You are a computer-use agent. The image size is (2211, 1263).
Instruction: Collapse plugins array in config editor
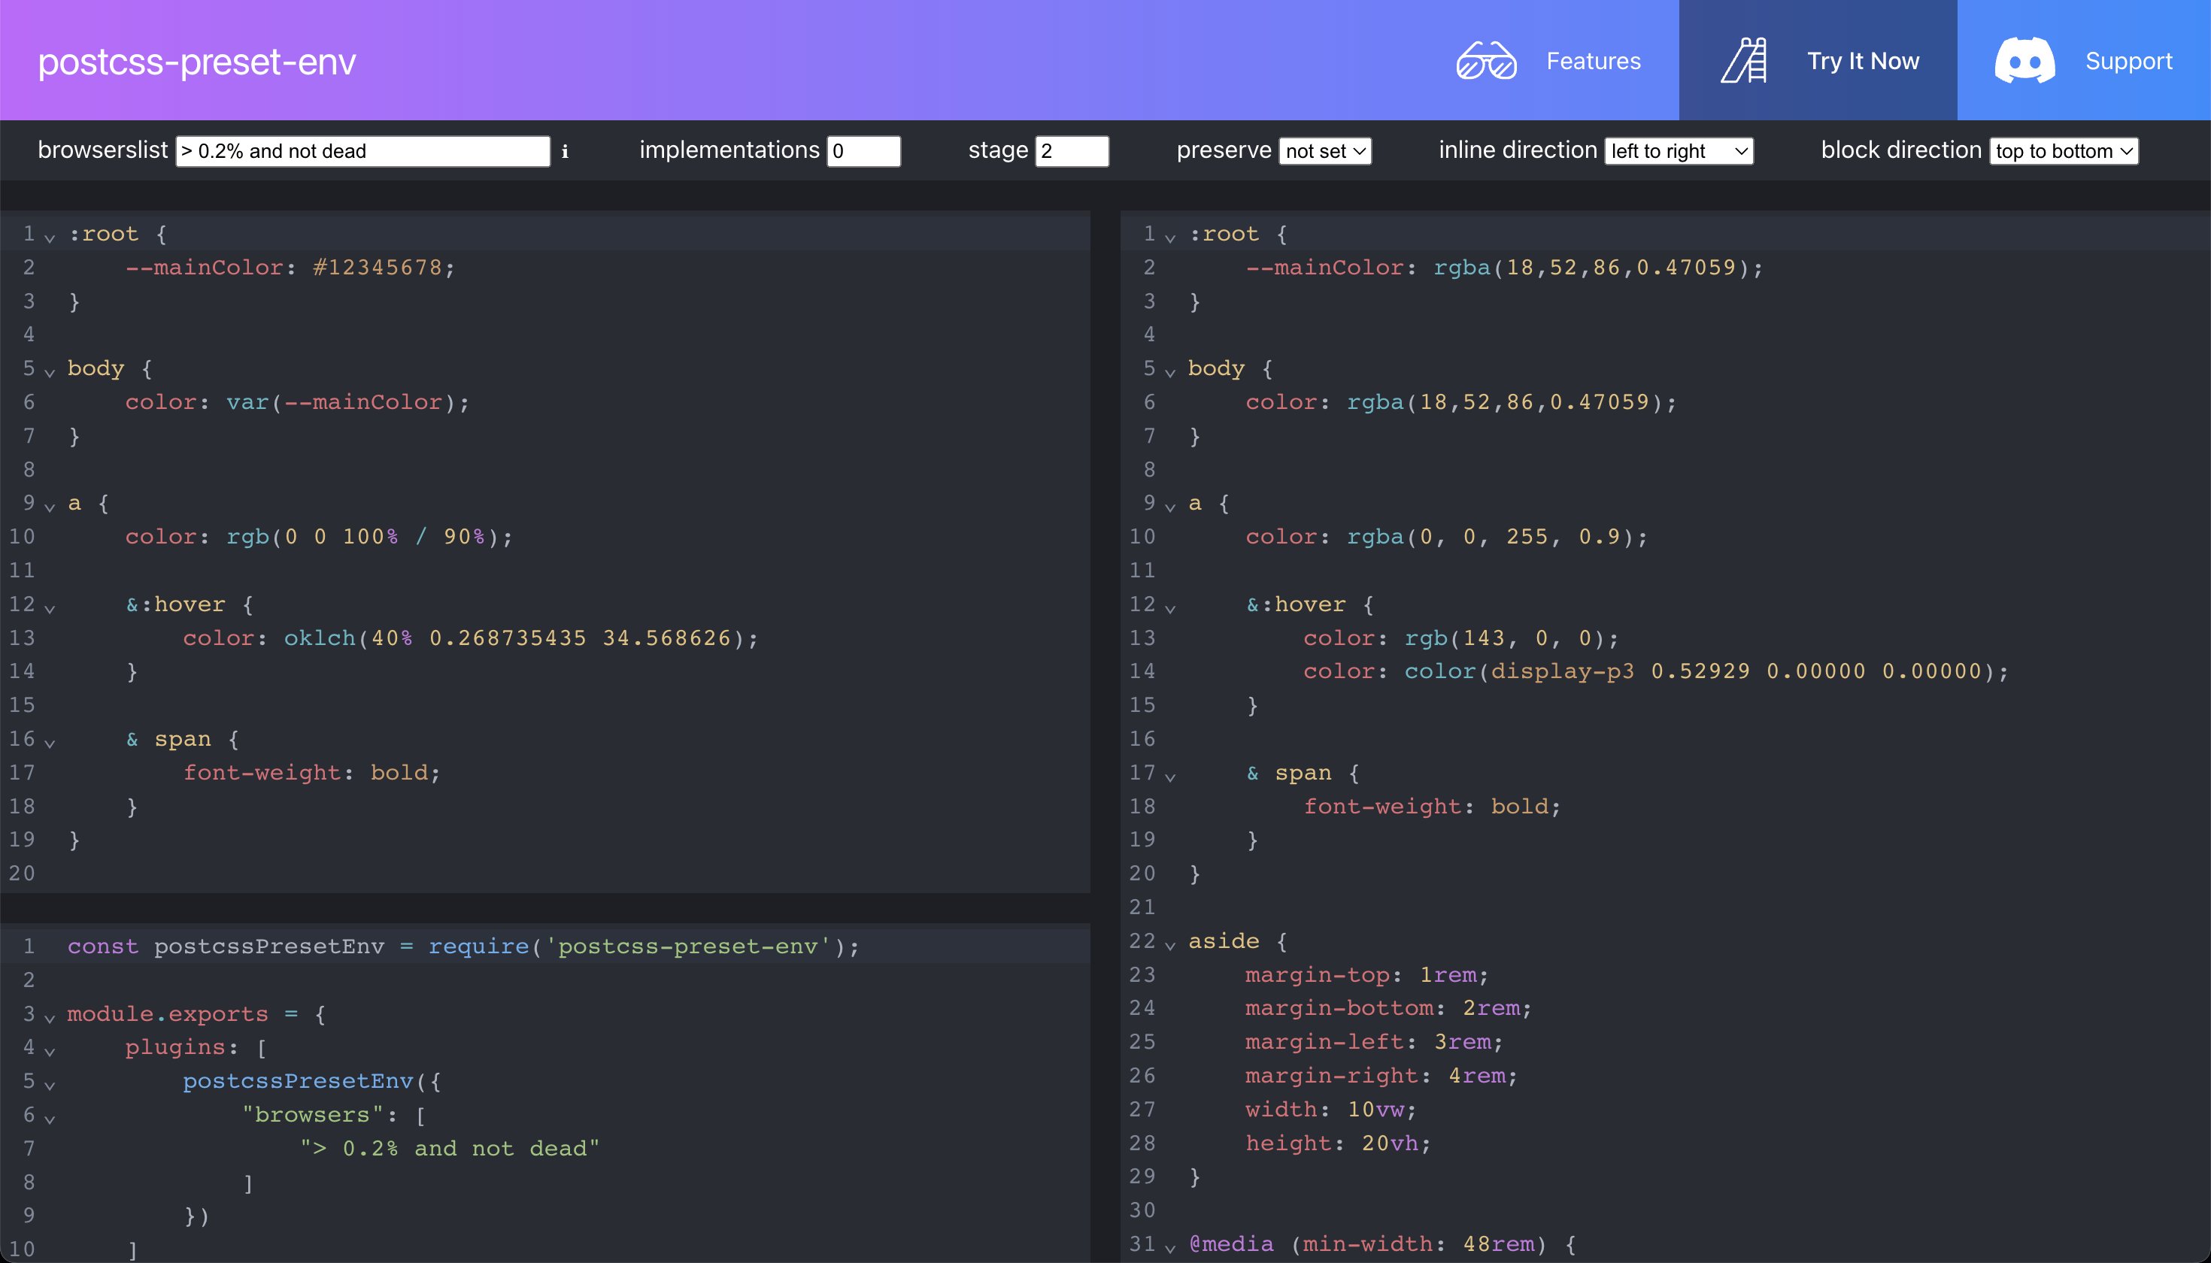[x=50, y=1050]
